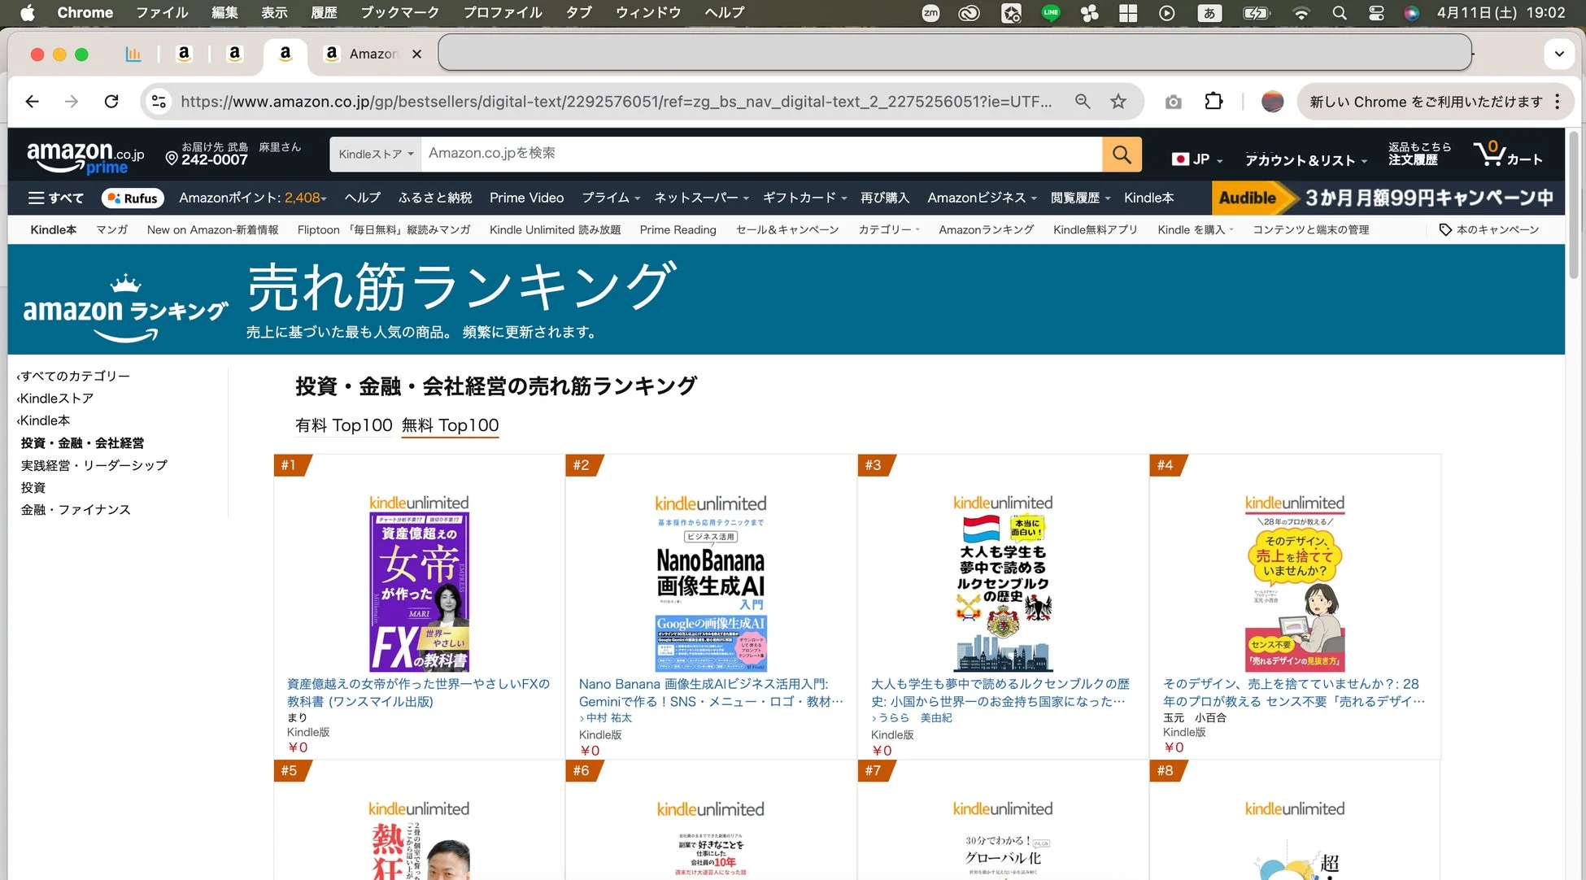
Task: Expand the Kindle を購入 dropdown
Action: (1196, 230)
